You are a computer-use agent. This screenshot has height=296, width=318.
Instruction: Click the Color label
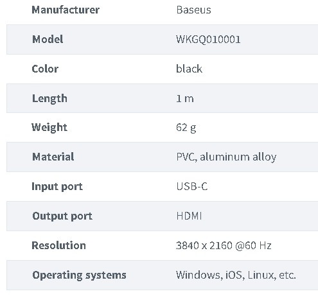pos(45,69)
